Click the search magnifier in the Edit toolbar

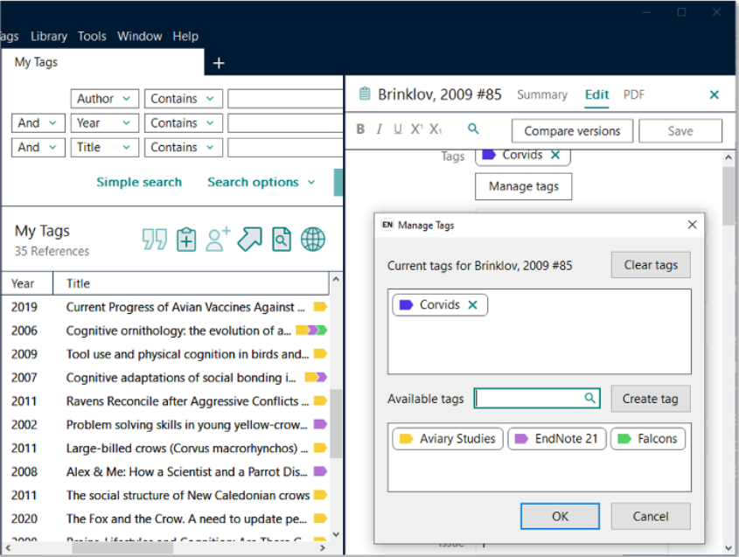[x=473, y=128]
